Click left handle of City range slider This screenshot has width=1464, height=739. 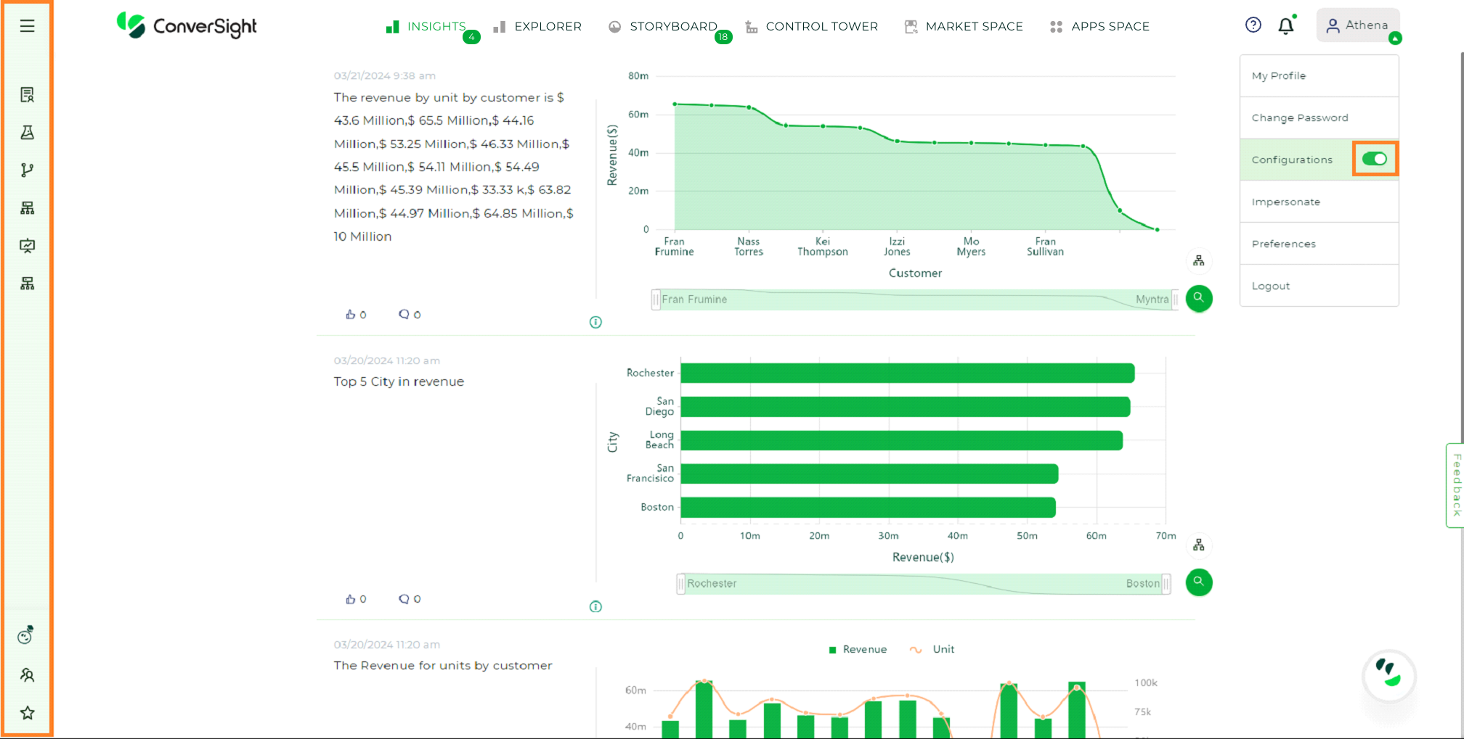pos(680,583)
